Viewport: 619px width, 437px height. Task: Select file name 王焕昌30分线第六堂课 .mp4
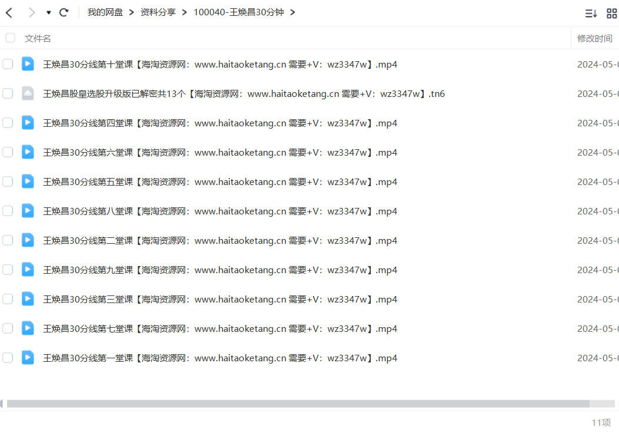(x=220, y=153)
